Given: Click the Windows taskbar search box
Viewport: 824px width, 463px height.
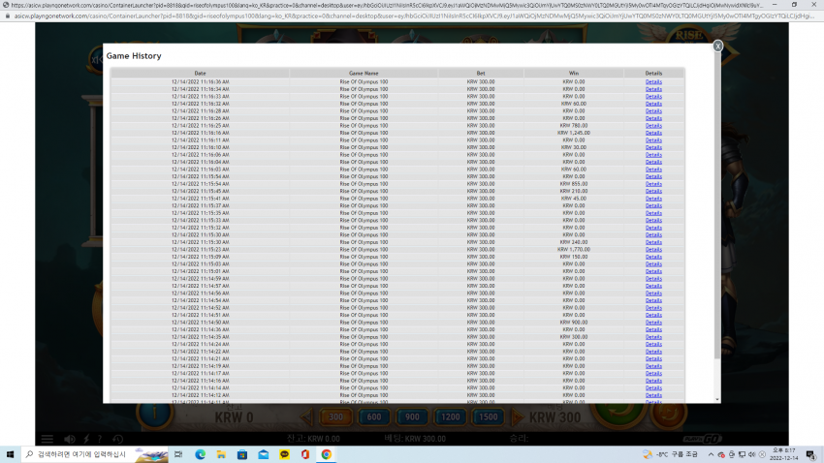Looking at the screenshot, I should point(95,454).
